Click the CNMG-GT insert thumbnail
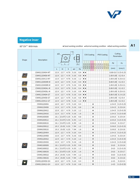 coord(24,98)
